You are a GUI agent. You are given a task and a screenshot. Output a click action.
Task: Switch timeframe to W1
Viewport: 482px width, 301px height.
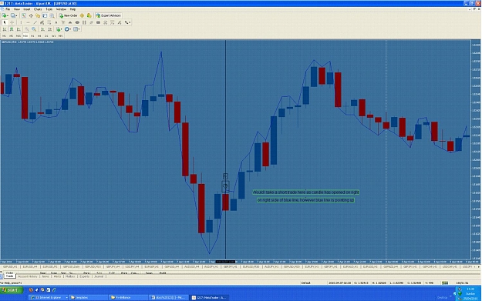[x=53, y=36]
